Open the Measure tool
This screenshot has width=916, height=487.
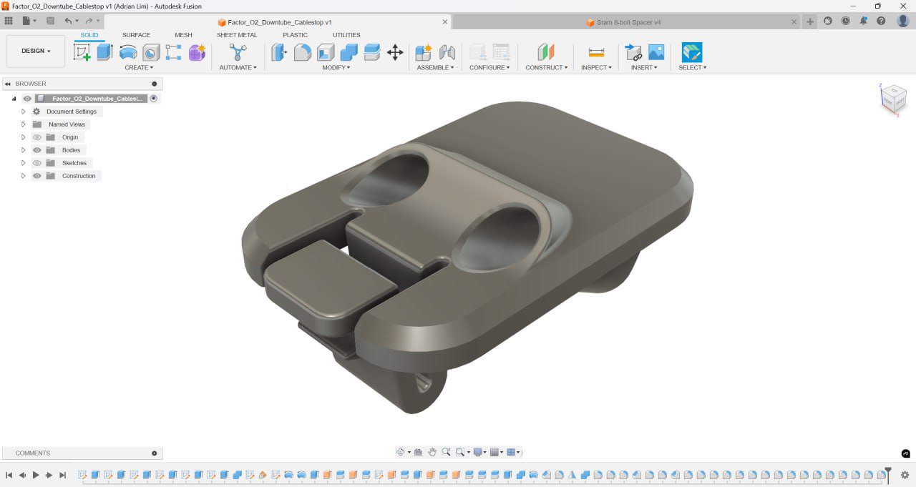coord(596,52)
